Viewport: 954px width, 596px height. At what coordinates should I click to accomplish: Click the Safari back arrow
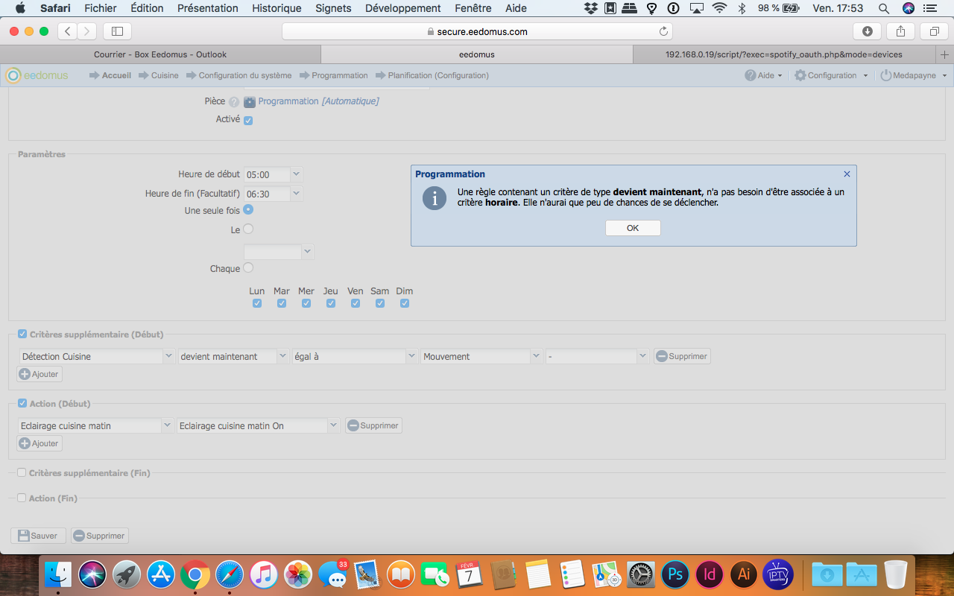[68, 31]
